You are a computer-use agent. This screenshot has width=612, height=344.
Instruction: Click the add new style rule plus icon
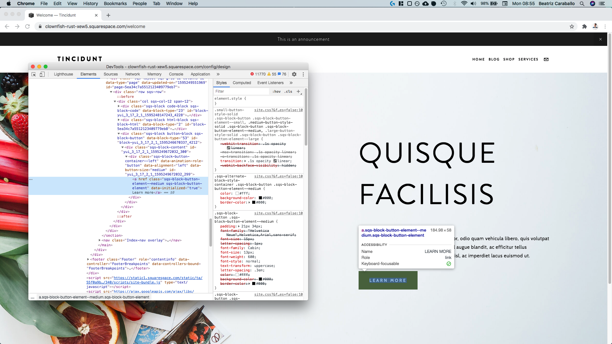click(298, 91)
